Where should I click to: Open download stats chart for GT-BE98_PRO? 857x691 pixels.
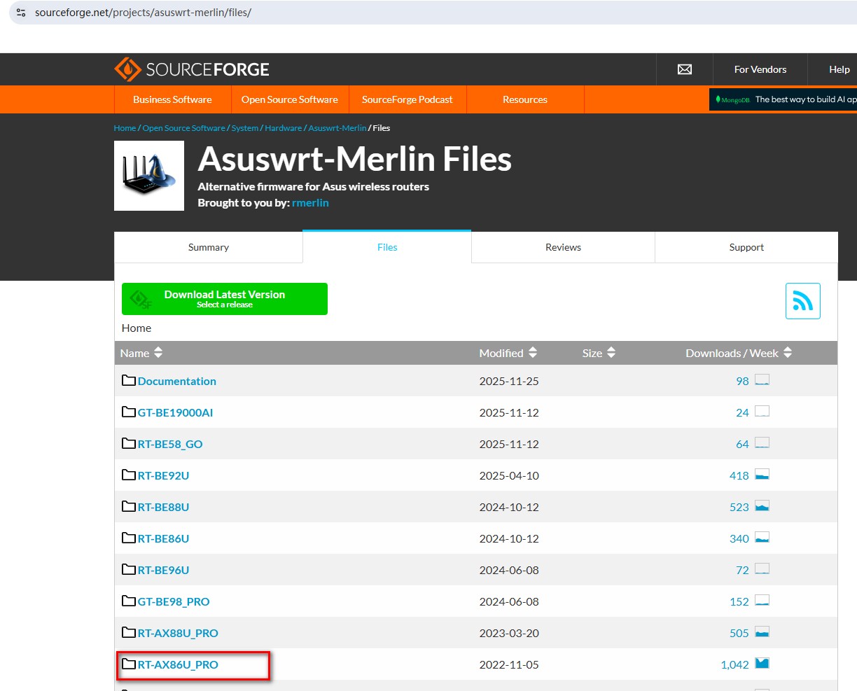click(x=762, y=601)
